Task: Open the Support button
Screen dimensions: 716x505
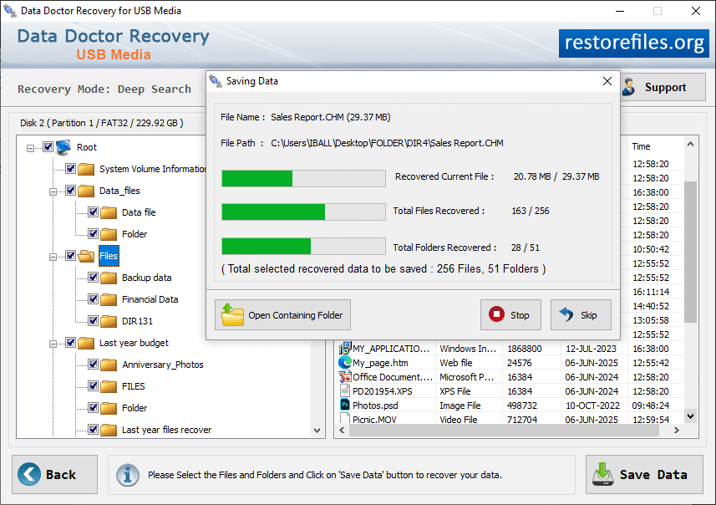Action: 663,87
